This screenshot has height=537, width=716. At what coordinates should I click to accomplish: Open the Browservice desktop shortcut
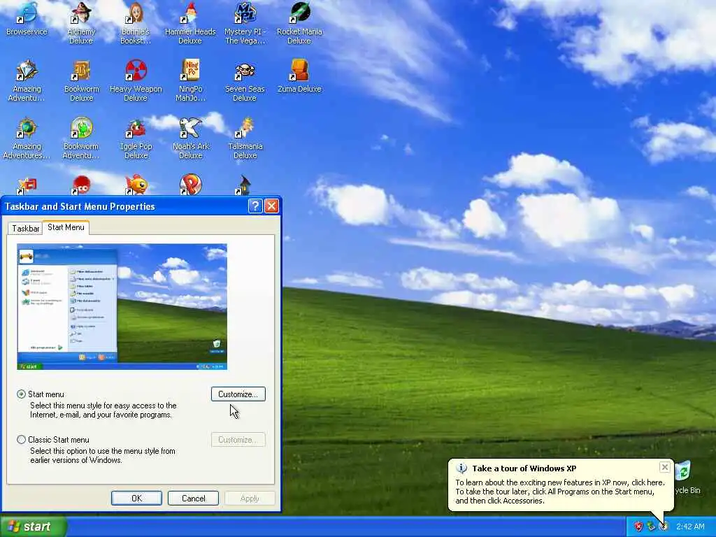pyautogui.click(x=27, y=19)
